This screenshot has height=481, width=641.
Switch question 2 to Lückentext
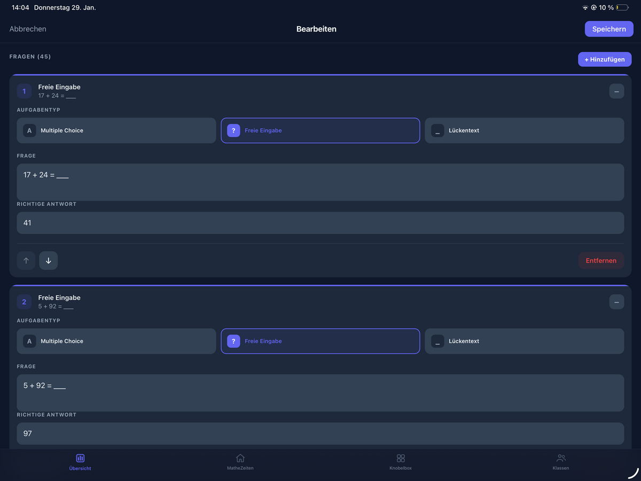pyautogui.click(x=524, y=341)
